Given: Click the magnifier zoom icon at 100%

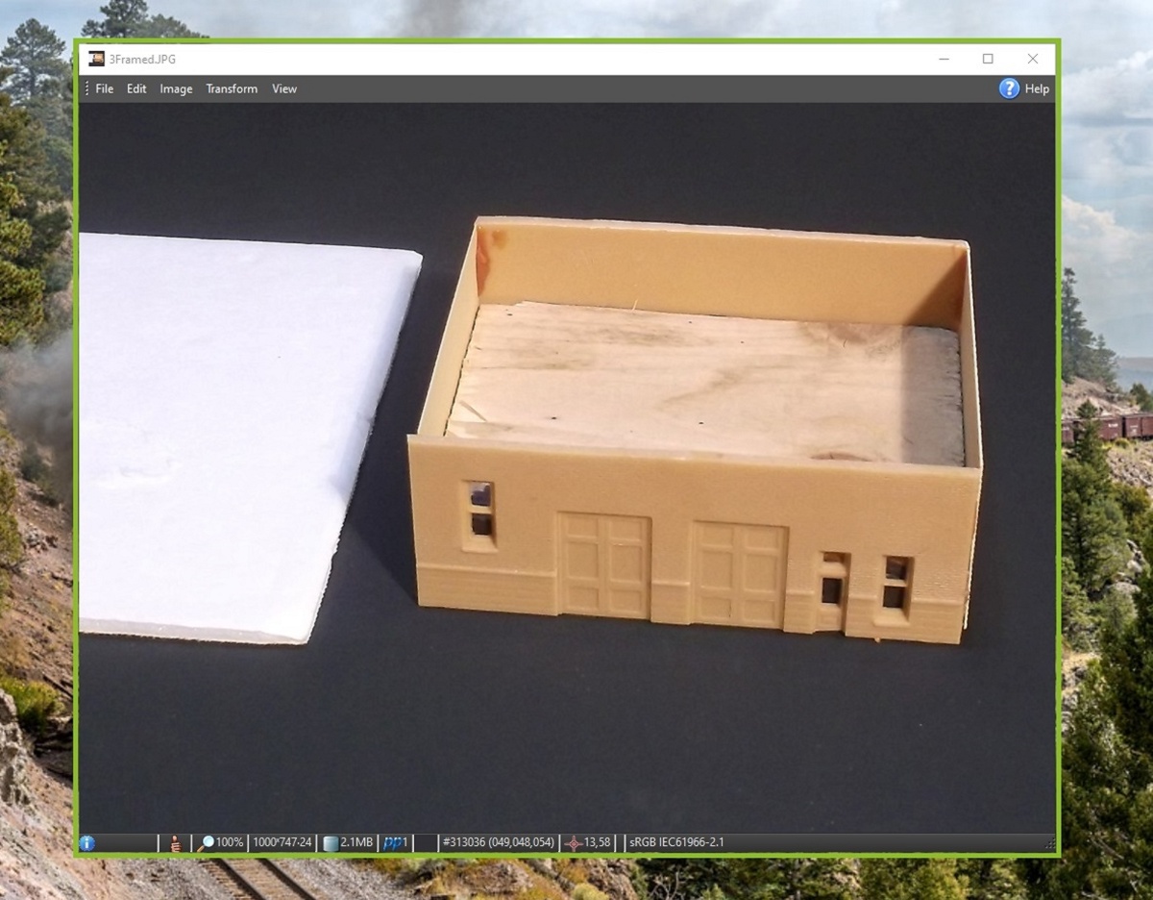Looking at the screenshot, I should (205, 843).
